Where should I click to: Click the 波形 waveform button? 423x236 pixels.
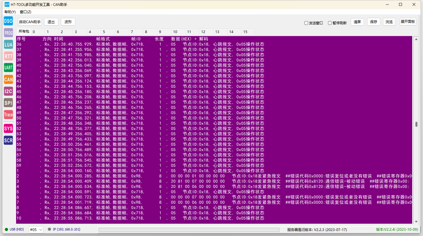(x=68, y=22)
